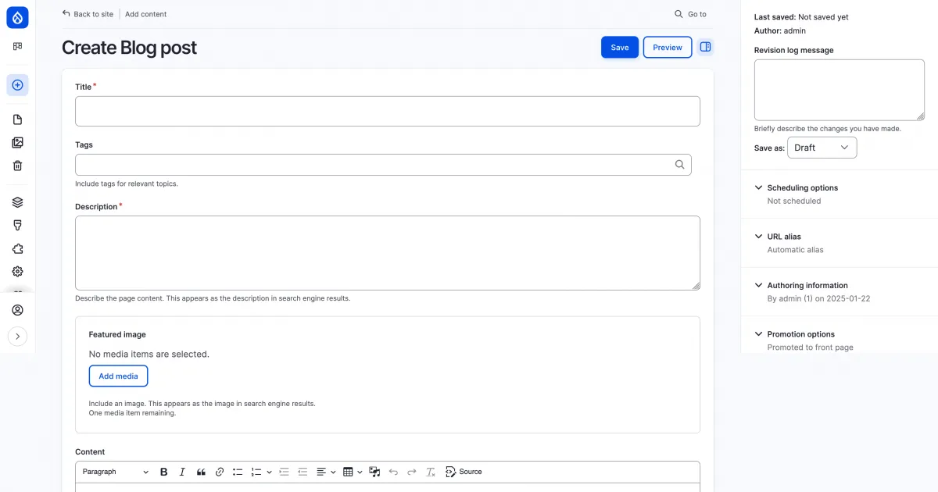Expand the Scheduling options section
Screen dimensions: 938x492
[x=802, y=188]
